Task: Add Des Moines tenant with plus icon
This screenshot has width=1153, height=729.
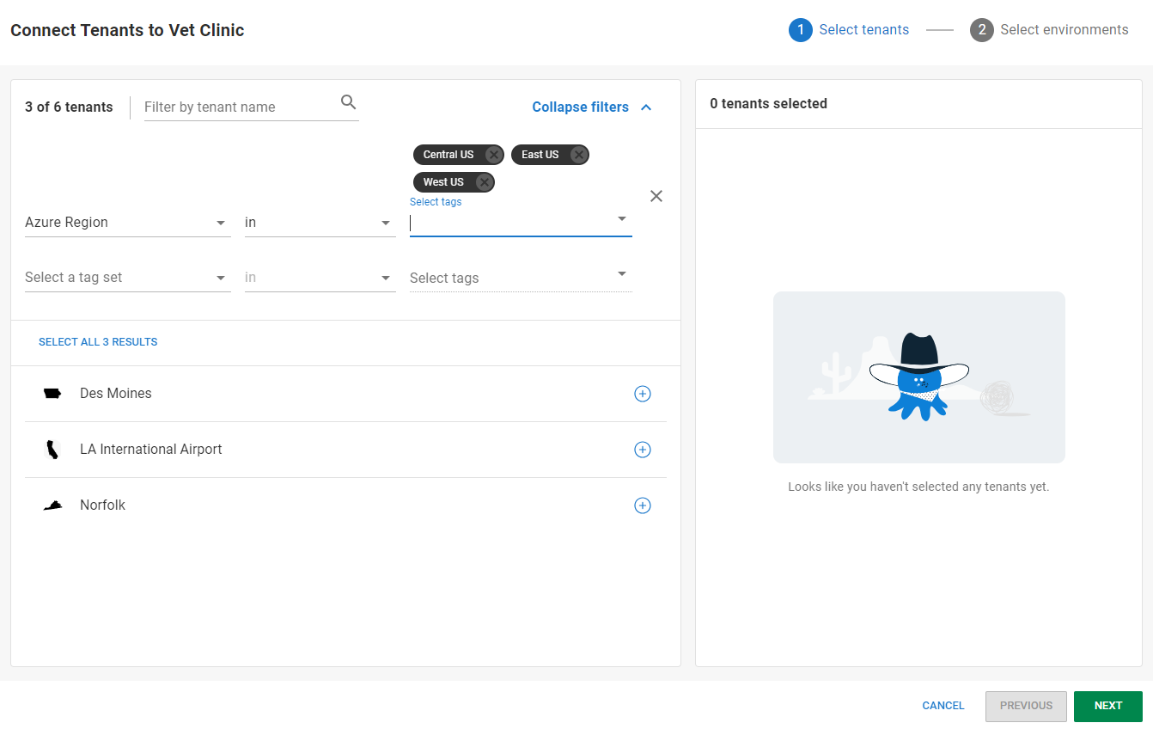Action: click(642, 394)
